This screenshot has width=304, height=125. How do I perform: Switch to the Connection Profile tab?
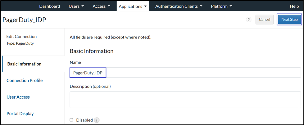(x=25, y=80)
